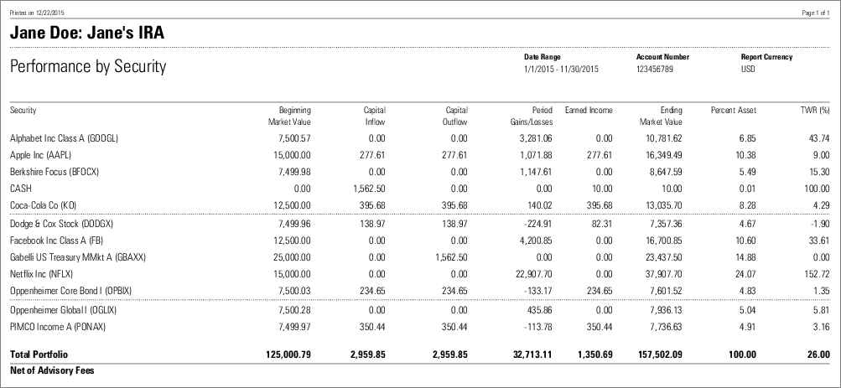The image size is (841, 388).
Task: Click the CASH security row label
Action: point(19,189)
